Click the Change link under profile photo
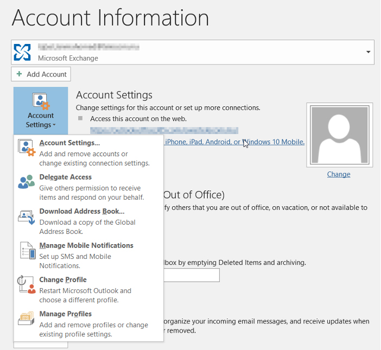Screen dimensions: 381x350 click(x=339, y=174)
